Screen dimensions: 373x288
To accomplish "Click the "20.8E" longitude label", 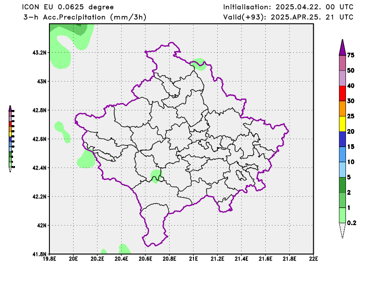I will pyautogui.click(x=169, y=259).
